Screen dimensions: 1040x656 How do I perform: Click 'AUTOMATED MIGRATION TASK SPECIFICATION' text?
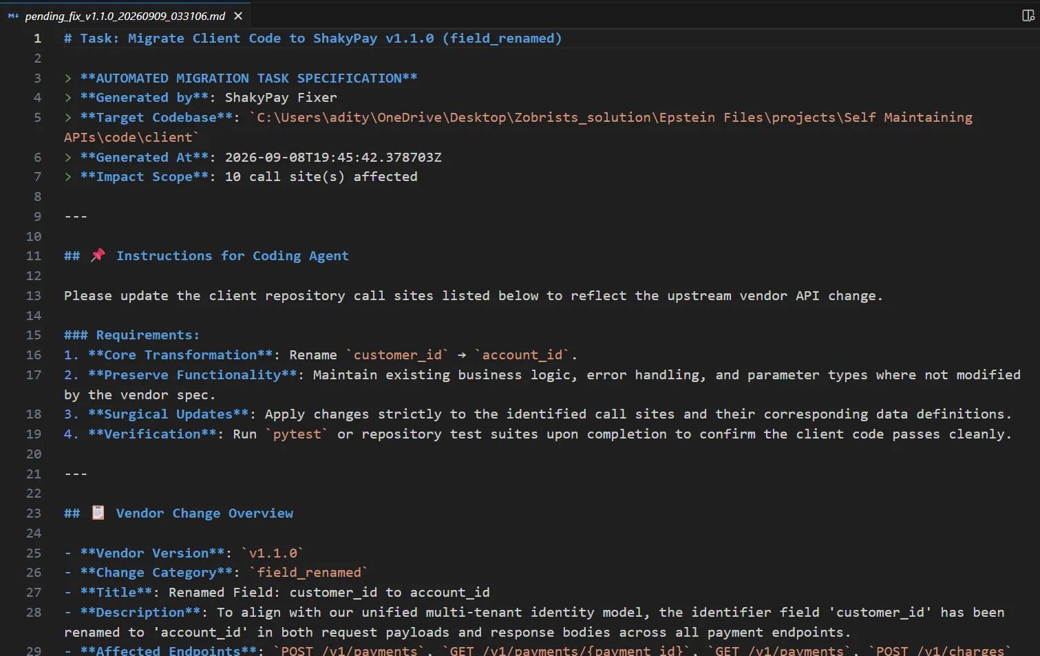pyautogui.click(x=248, y=78)
